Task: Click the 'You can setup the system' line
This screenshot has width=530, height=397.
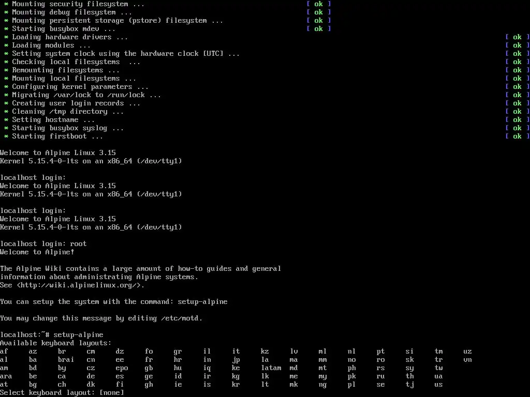Action: pos(113,302)
